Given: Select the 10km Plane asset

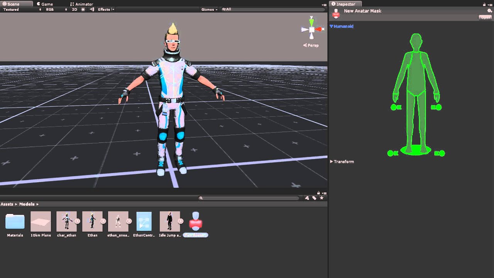Looking at the screenshot, I should (41, 221).
